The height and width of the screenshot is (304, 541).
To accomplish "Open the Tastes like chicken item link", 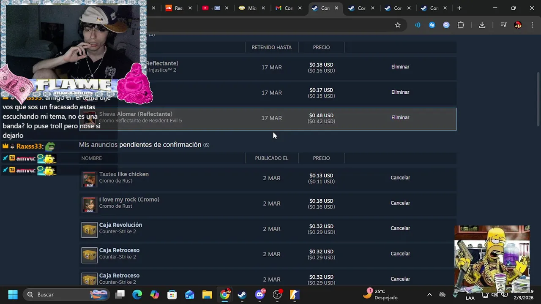I will 124,174.
